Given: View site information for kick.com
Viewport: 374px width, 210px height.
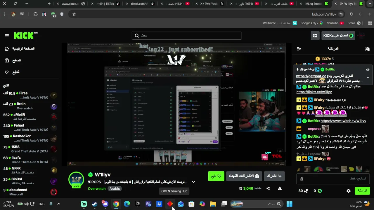Looking at the screenshot, I should (341, 14).
